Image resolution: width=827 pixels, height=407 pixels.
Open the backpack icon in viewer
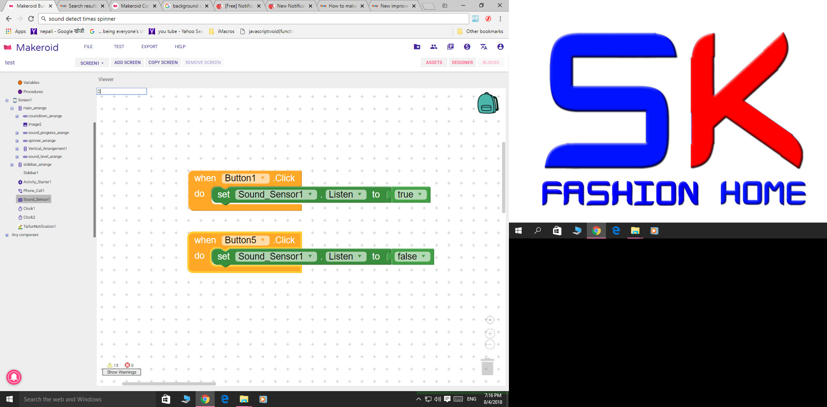(487, 103)
